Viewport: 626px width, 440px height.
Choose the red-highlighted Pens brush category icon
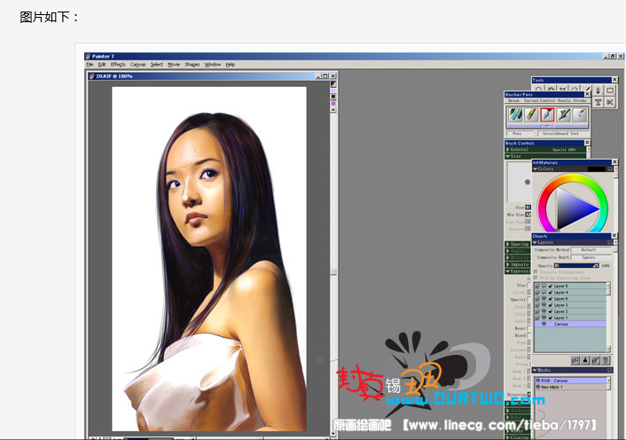click(547, 115)
